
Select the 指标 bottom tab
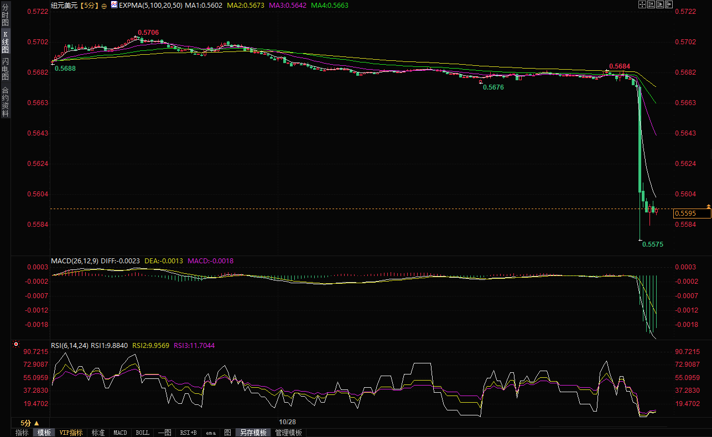point(22,433)
